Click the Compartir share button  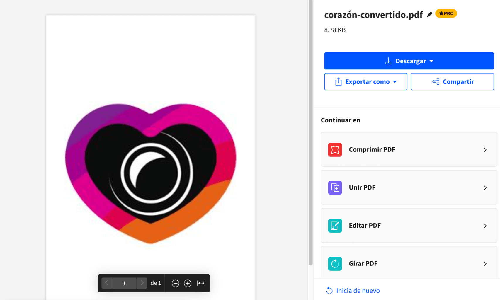click(x=452, y=81)
